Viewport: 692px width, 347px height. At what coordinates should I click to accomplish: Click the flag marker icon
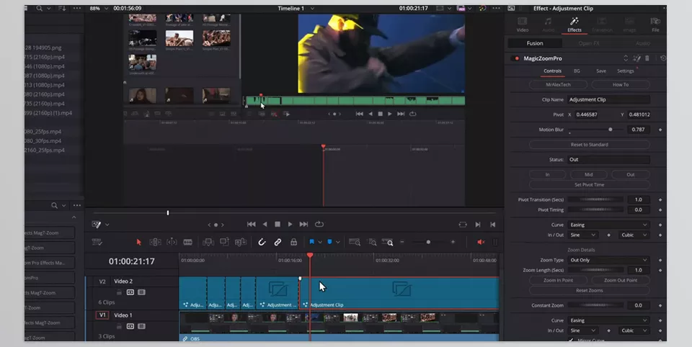[x=311, y=242]
